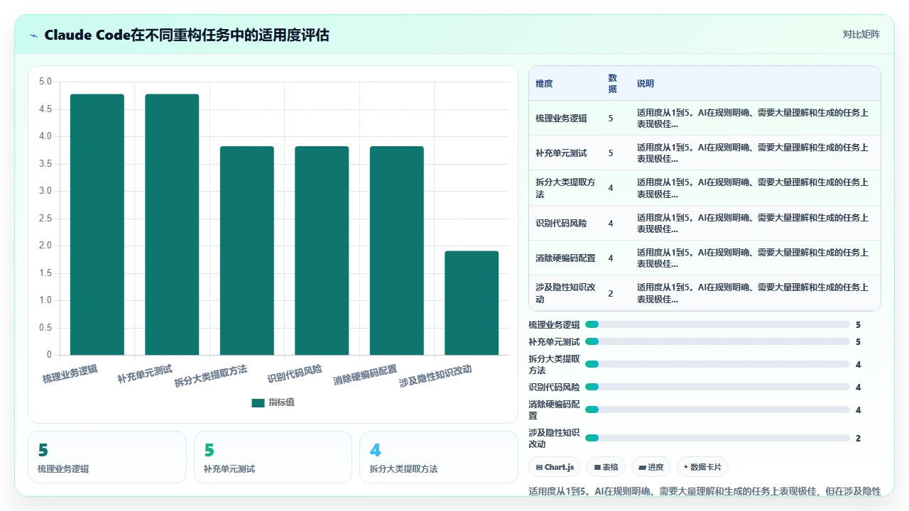Click the 补充单元测试 label on the chart x-axis
This screenshot has height=511, width=909.
145,374
